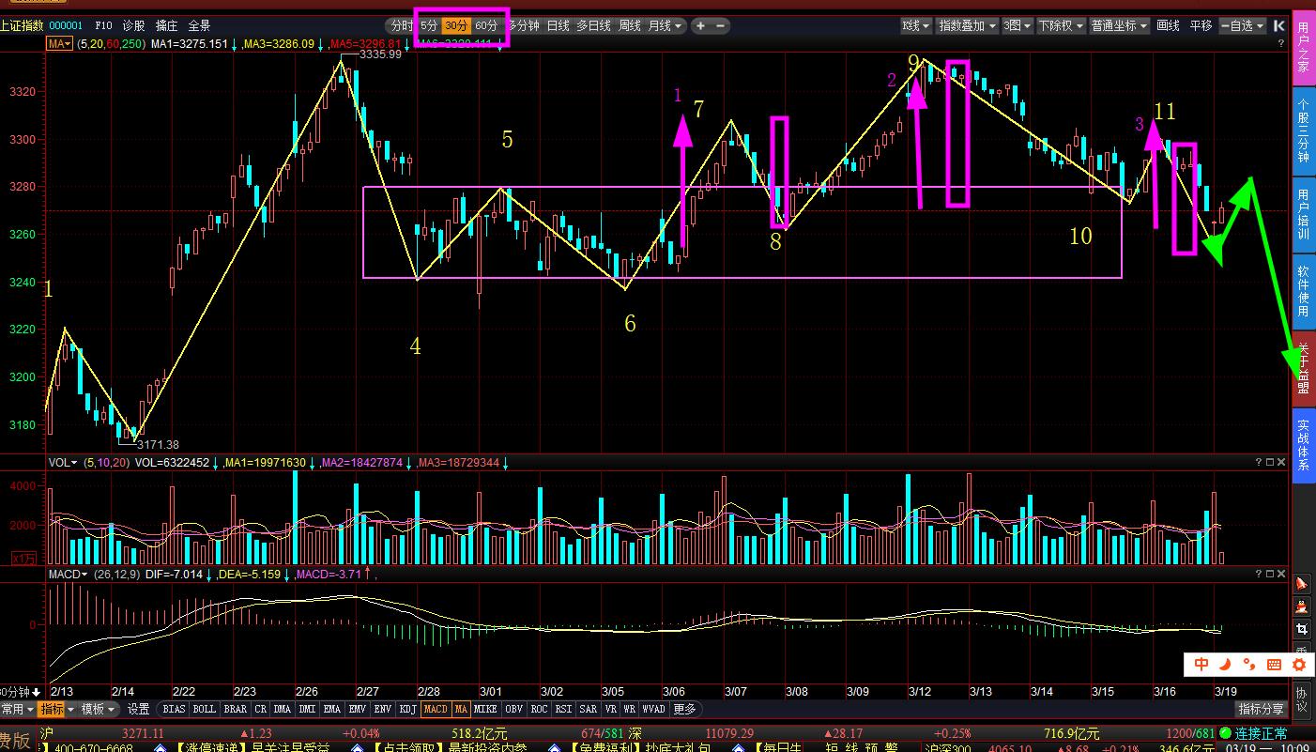
Task: Switch to the 60分 period tab
Action: click(486, 26)
